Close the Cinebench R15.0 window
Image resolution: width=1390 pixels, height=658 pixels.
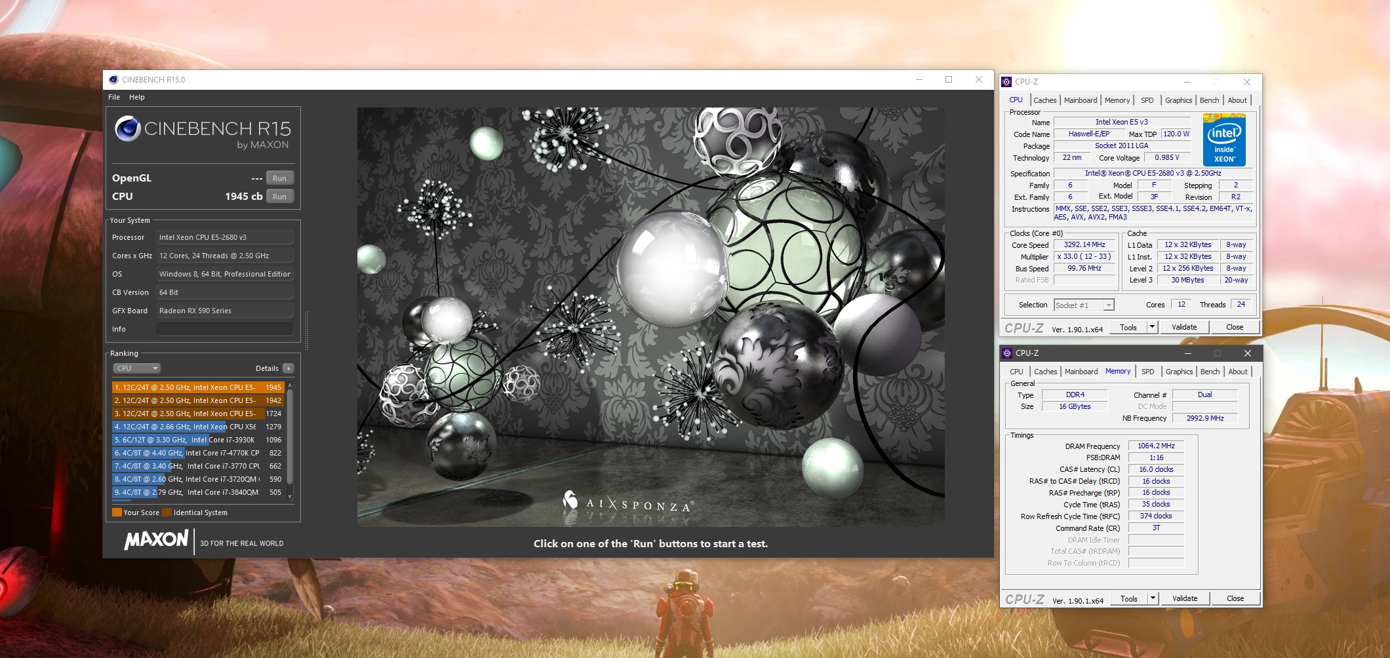tap(979, 79)
